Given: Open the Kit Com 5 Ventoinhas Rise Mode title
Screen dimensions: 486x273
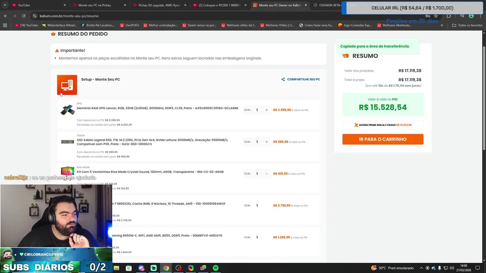Looking at the screenshot, I should pos(150,172).
